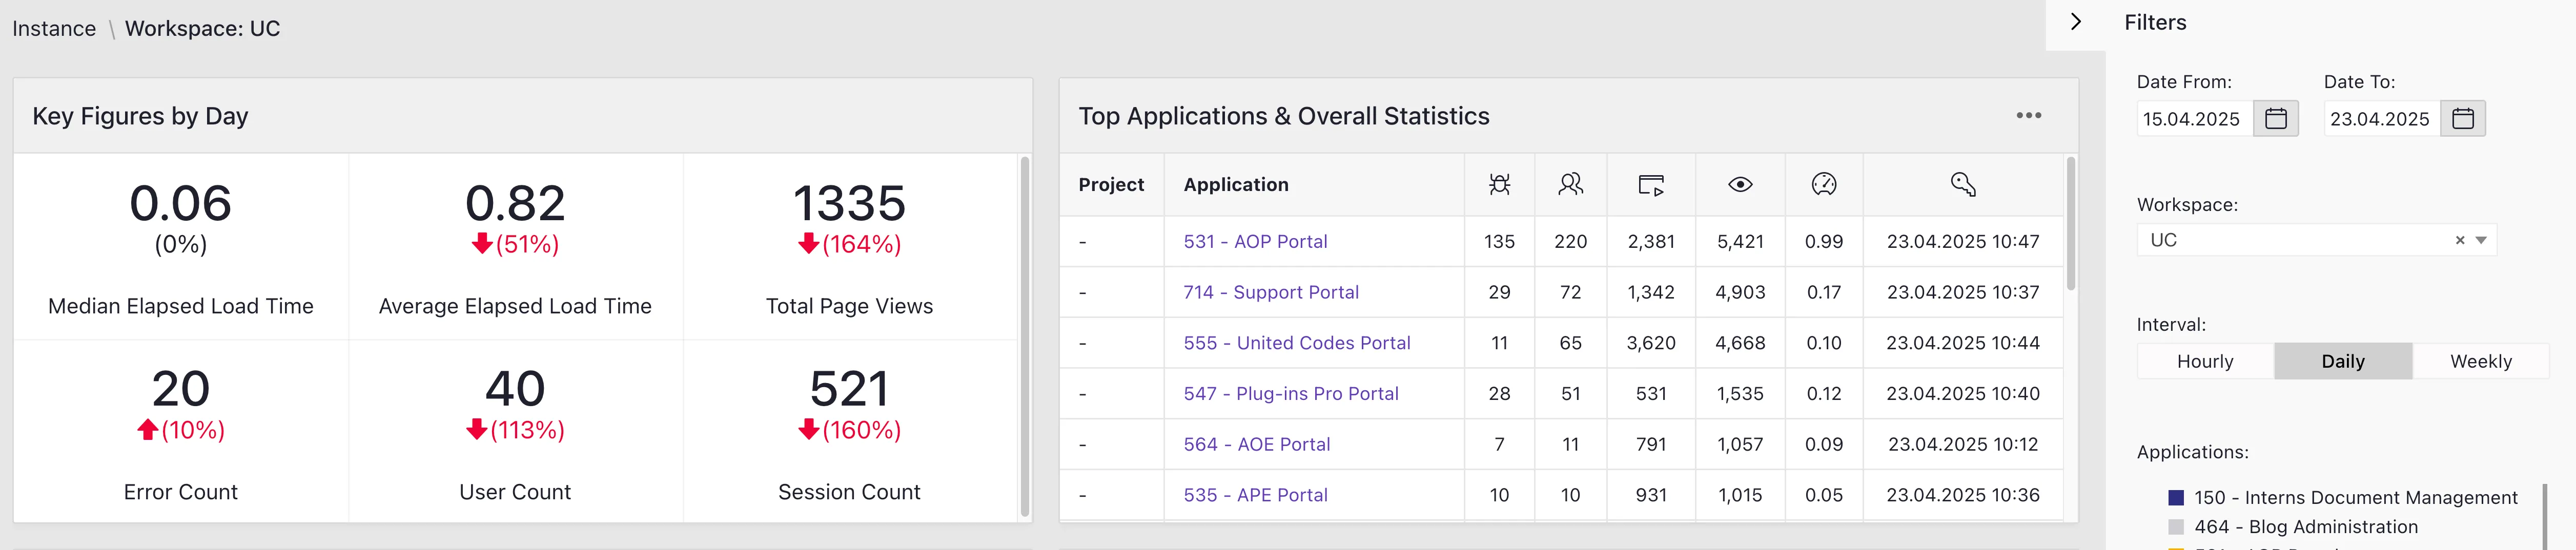Click the key column header icon
2576x550 pixels.
pyautogui.click(x=1962, y=184)
